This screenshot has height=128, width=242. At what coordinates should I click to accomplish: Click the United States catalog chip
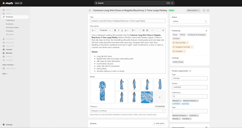pyautogui.click(x=178, y=62)
